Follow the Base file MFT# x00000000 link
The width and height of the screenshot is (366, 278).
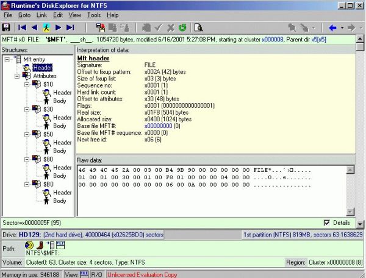click(x=159, y=126)
